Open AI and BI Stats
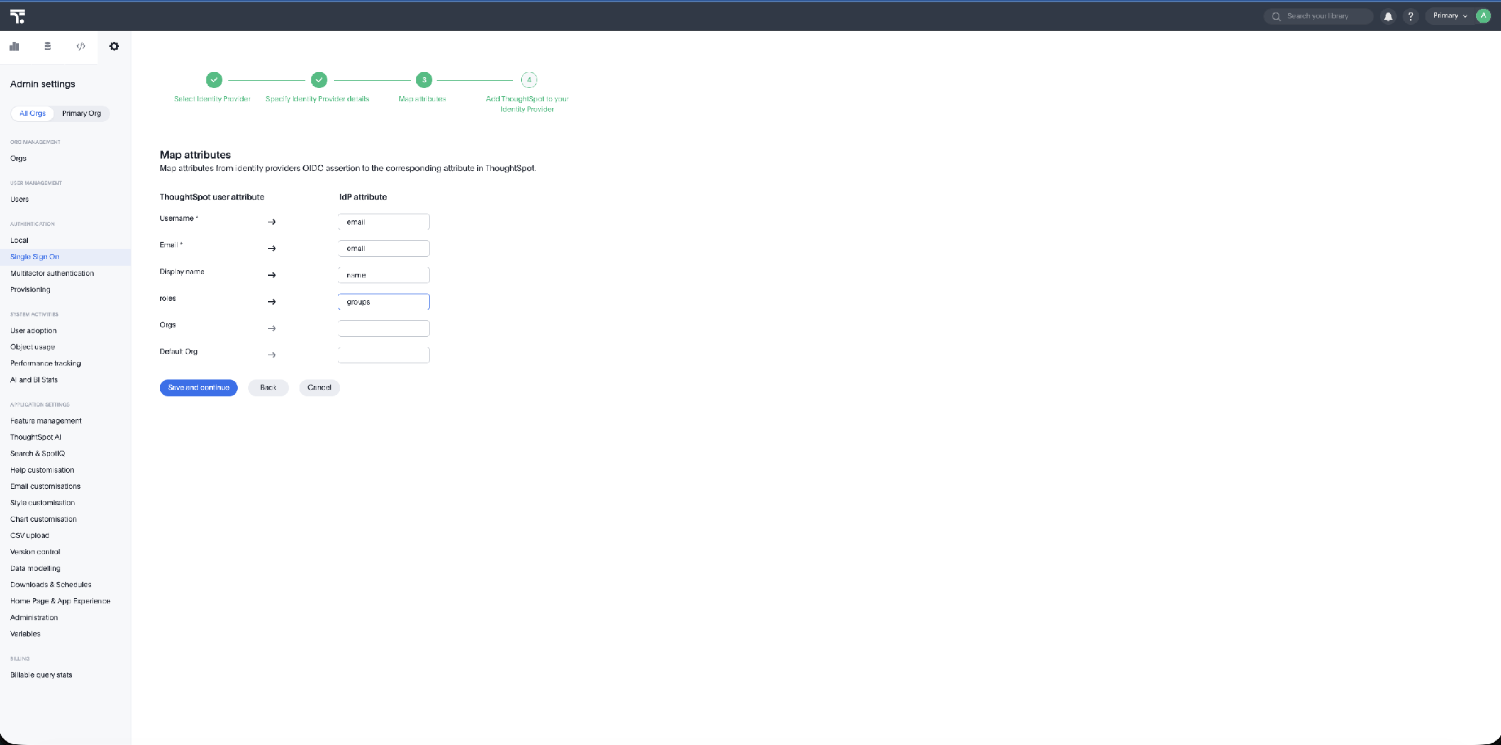 pyautogui.click(x=34, y=380)
